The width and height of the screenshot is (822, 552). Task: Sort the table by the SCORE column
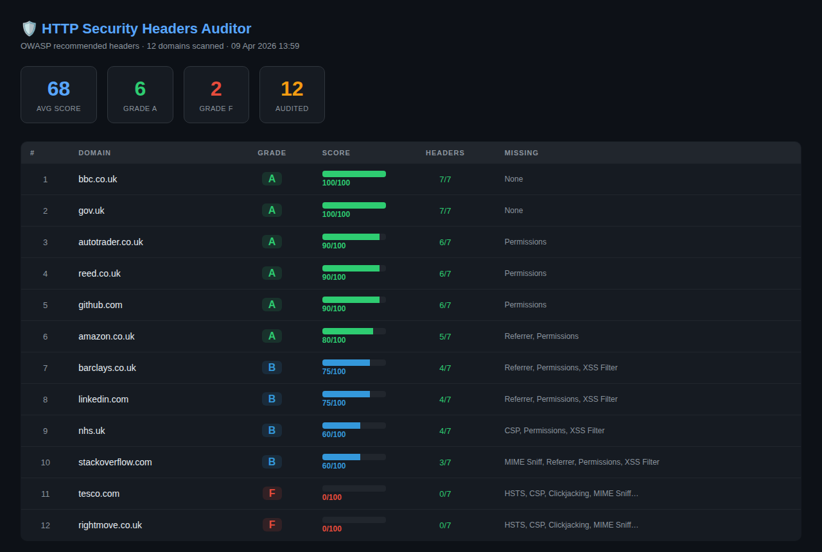click(336, 153)
